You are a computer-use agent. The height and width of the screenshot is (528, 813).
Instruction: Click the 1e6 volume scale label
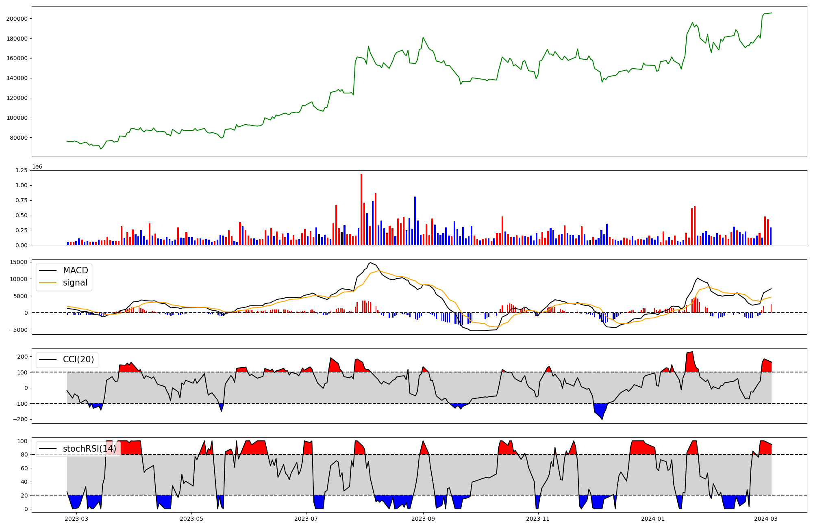37,167
